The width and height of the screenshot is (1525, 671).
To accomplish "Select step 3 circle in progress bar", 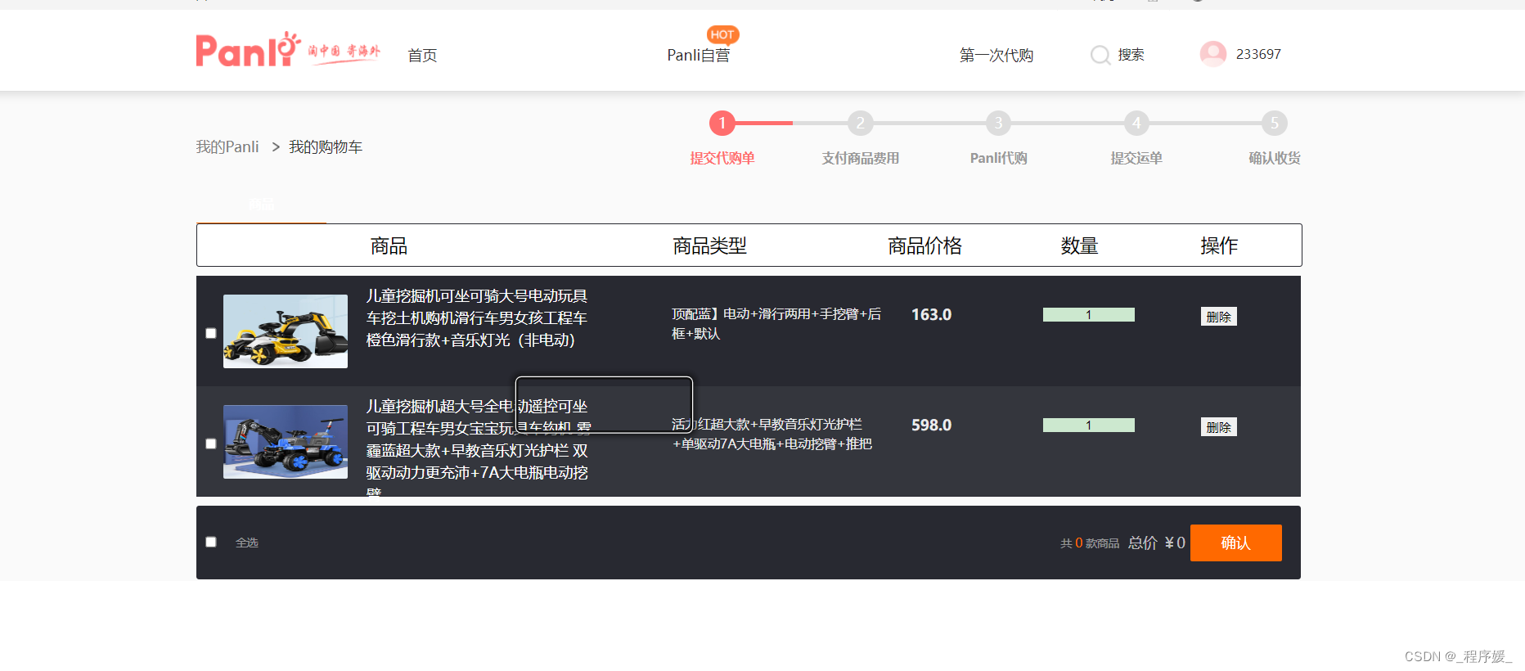I will [998, 124].
